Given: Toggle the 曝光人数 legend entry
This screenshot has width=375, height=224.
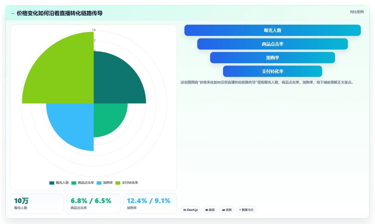Looking at the screenshot, I should pos(59,183).
